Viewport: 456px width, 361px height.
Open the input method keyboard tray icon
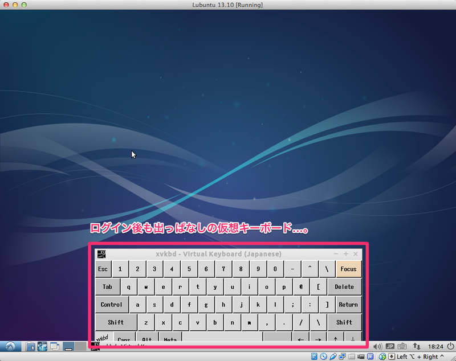(402, 346)
